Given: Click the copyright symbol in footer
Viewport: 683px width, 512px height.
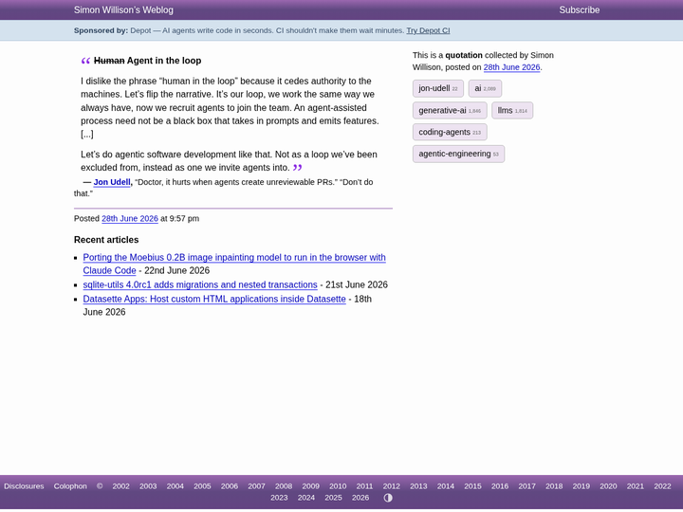Looking at the screenshot, I should (100, 485).
